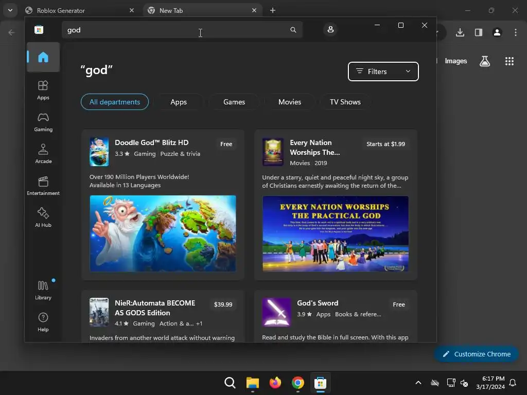527x395 pixels.
Task: Open the Gaming section in sidebar
Action: coord(43,122)
